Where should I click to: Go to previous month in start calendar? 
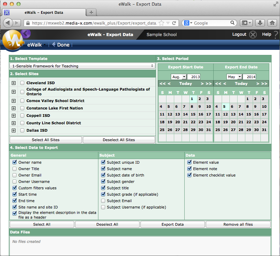coord(169,84)
